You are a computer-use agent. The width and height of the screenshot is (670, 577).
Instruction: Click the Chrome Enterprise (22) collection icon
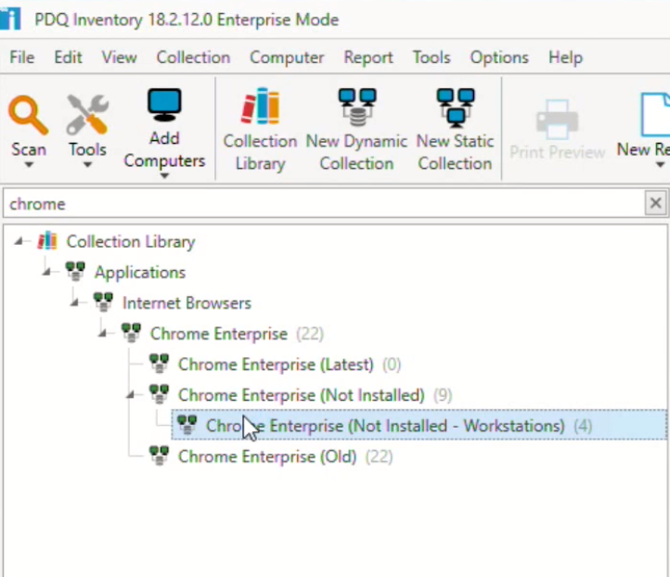pyautogui.click(x=131, y=333)
